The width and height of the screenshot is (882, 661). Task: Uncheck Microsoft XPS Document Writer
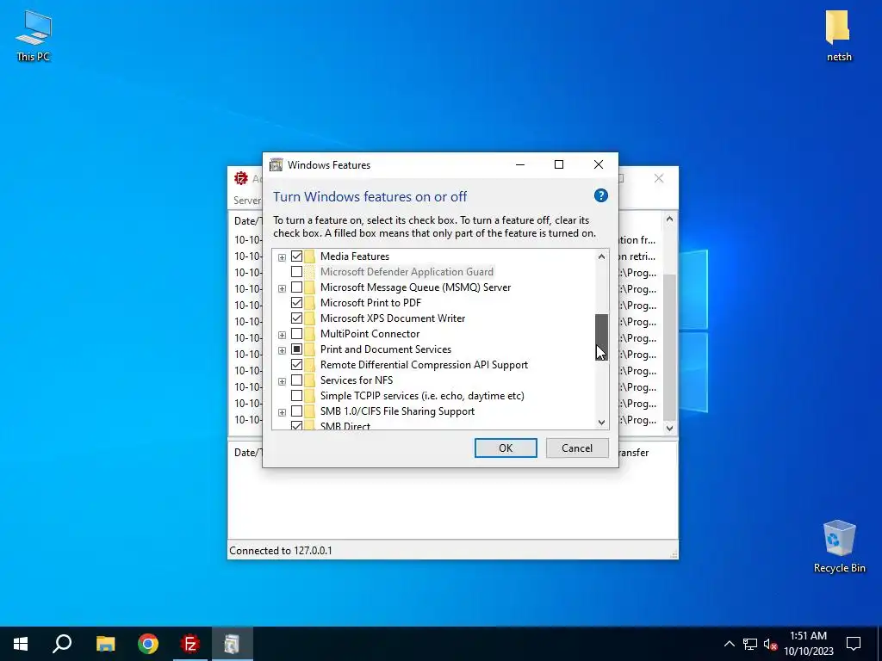pyautogui.click(x=296, y=318)
